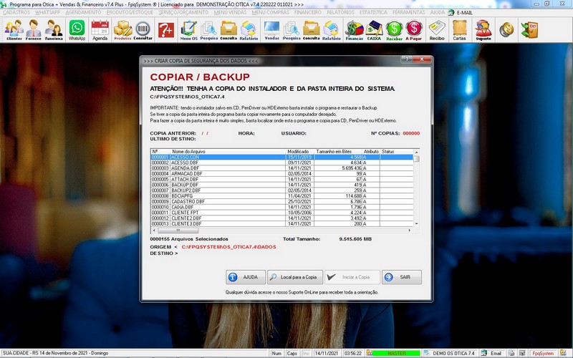Open the Relatório icon beside Vendas Consulta
The width and height of the screenshot is (573, 358).
coord(332,30)
